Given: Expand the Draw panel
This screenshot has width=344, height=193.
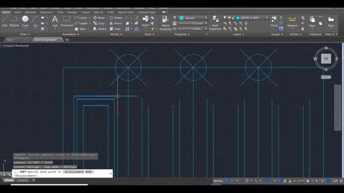Looking at the screenshot, I should [25, 34].
